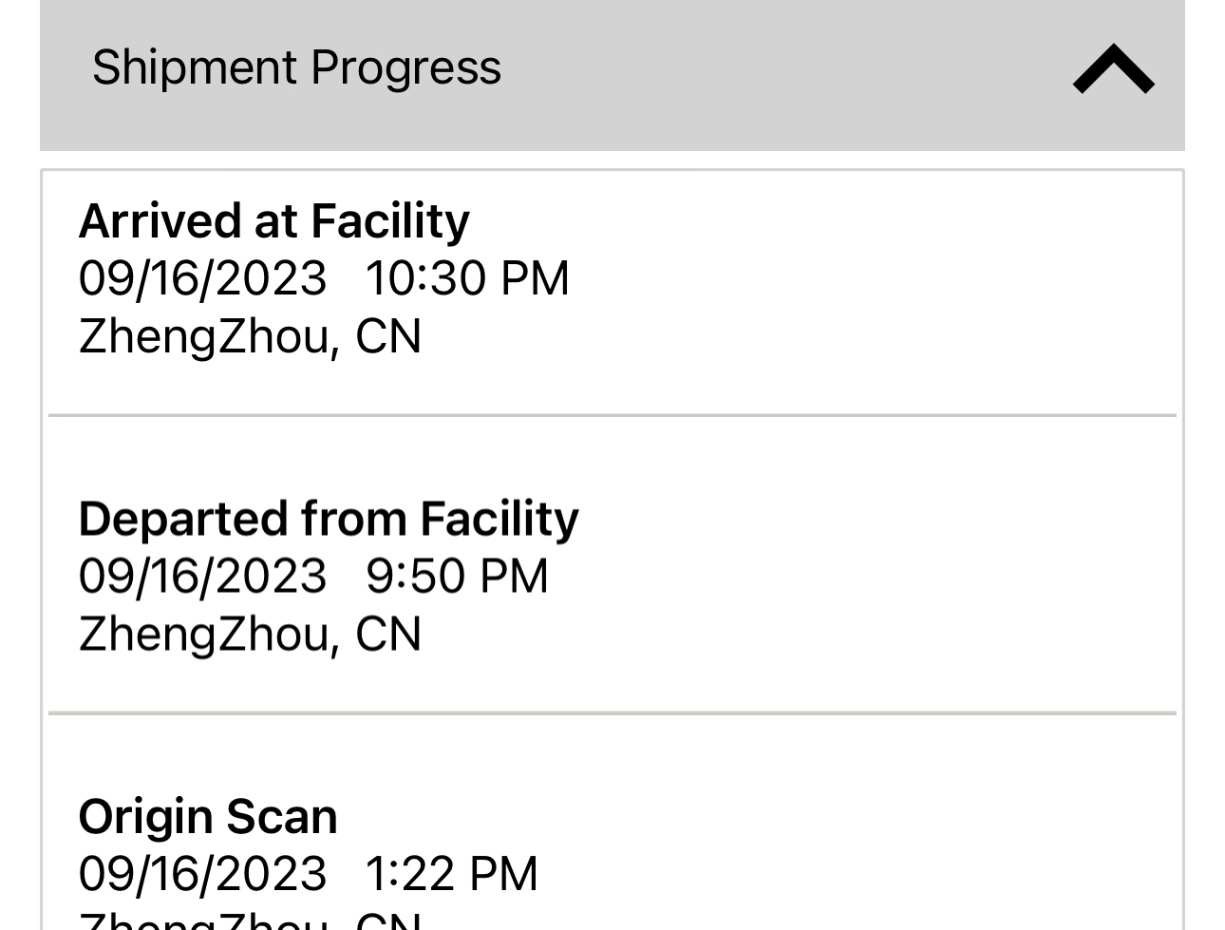Click divider below Departed from Facility entry
This screenshot has height=930, width=1225.
(x=612, y=712)
